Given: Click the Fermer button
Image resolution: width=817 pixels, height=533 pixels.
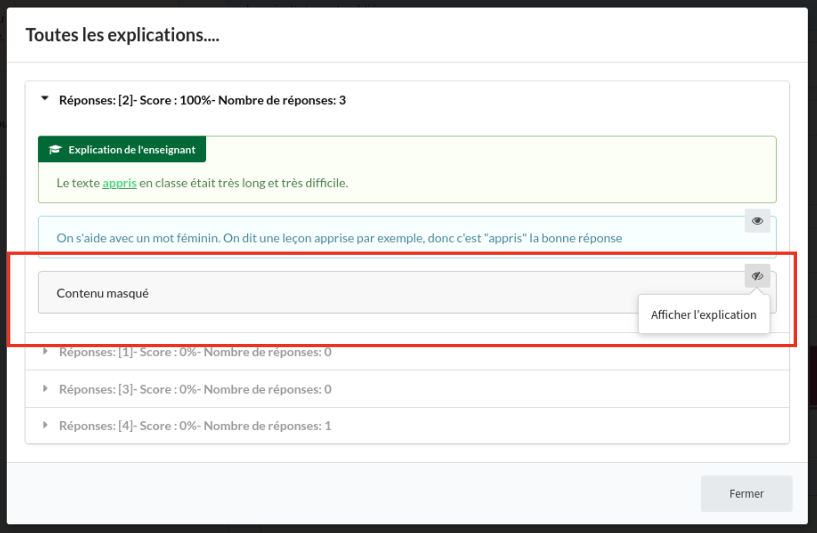Looking at the screenshot, I should click(x=746, y=494).
